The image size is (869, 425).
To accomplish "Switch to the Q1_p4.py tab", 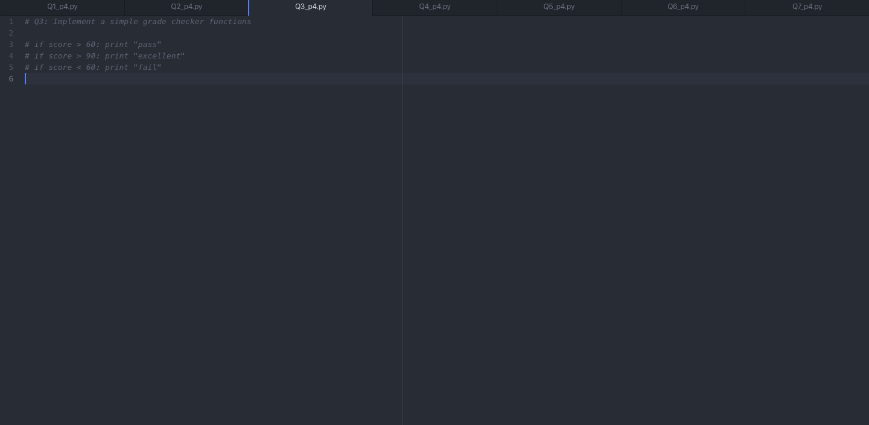I will [62, 7].
